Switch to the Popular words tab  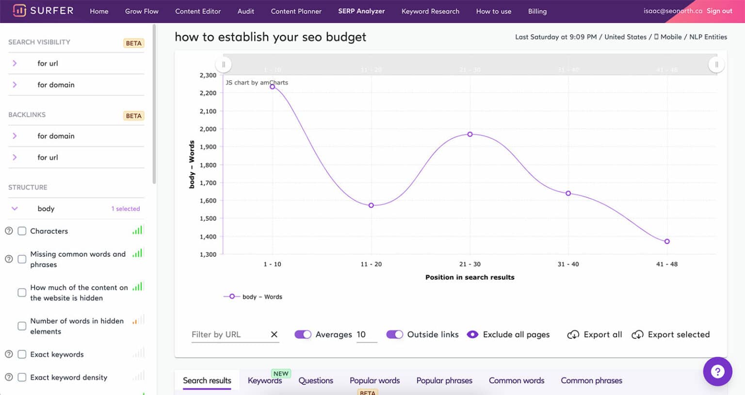click(375, 380)
